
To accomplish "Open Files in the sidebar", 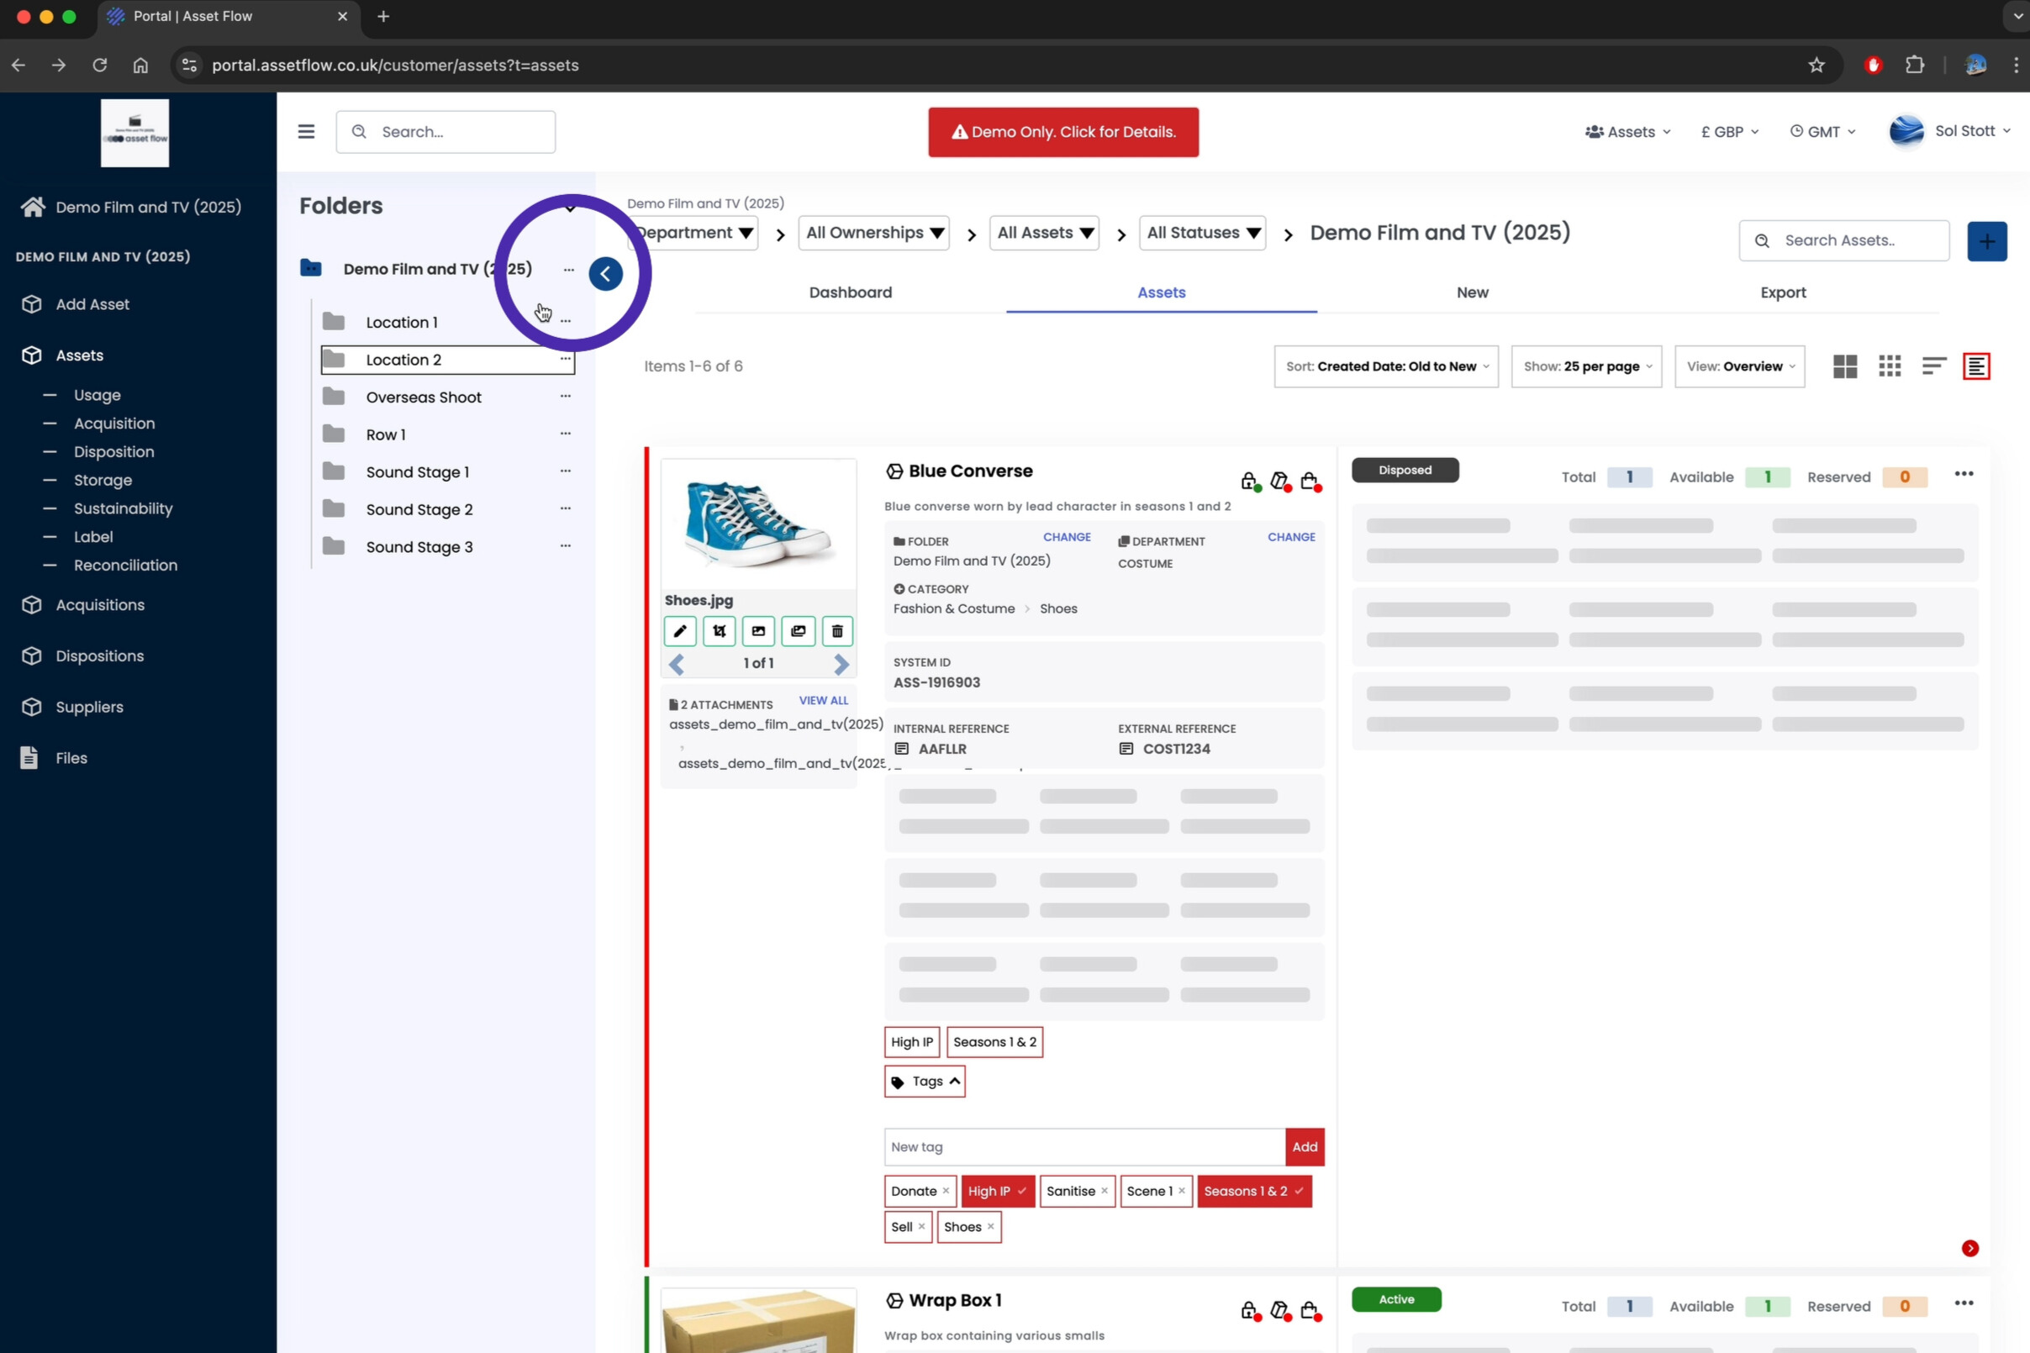I will tap(71, 758).
